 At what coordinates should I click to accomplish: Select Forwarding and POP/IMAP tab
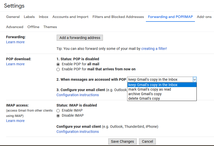[x=170, y=17]
